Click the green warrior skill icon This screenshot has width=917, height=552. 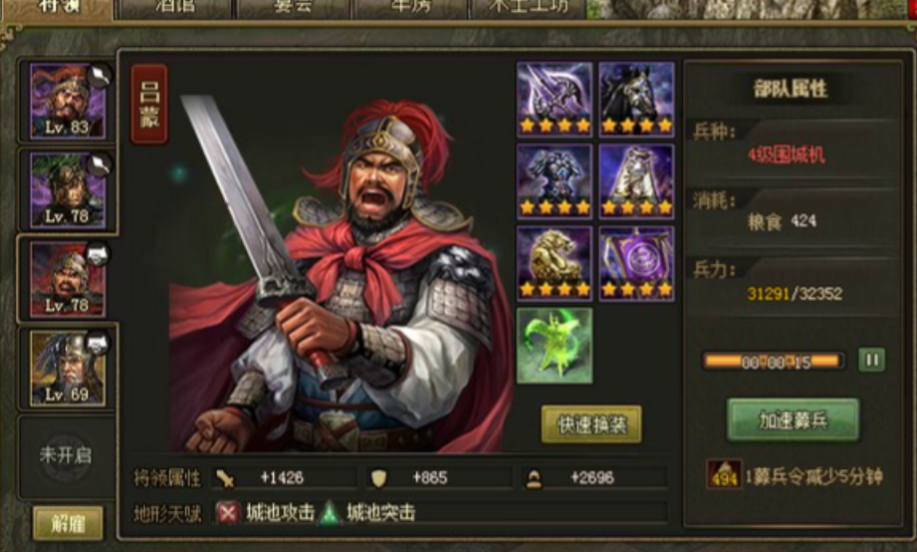coord(554,346)
